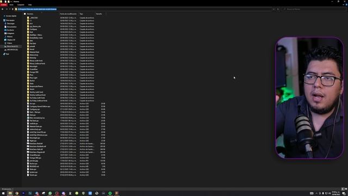Viewport: 348px width, 196px height.
Task: Click the search box in Explorer
Action: [x=315, y=9]
